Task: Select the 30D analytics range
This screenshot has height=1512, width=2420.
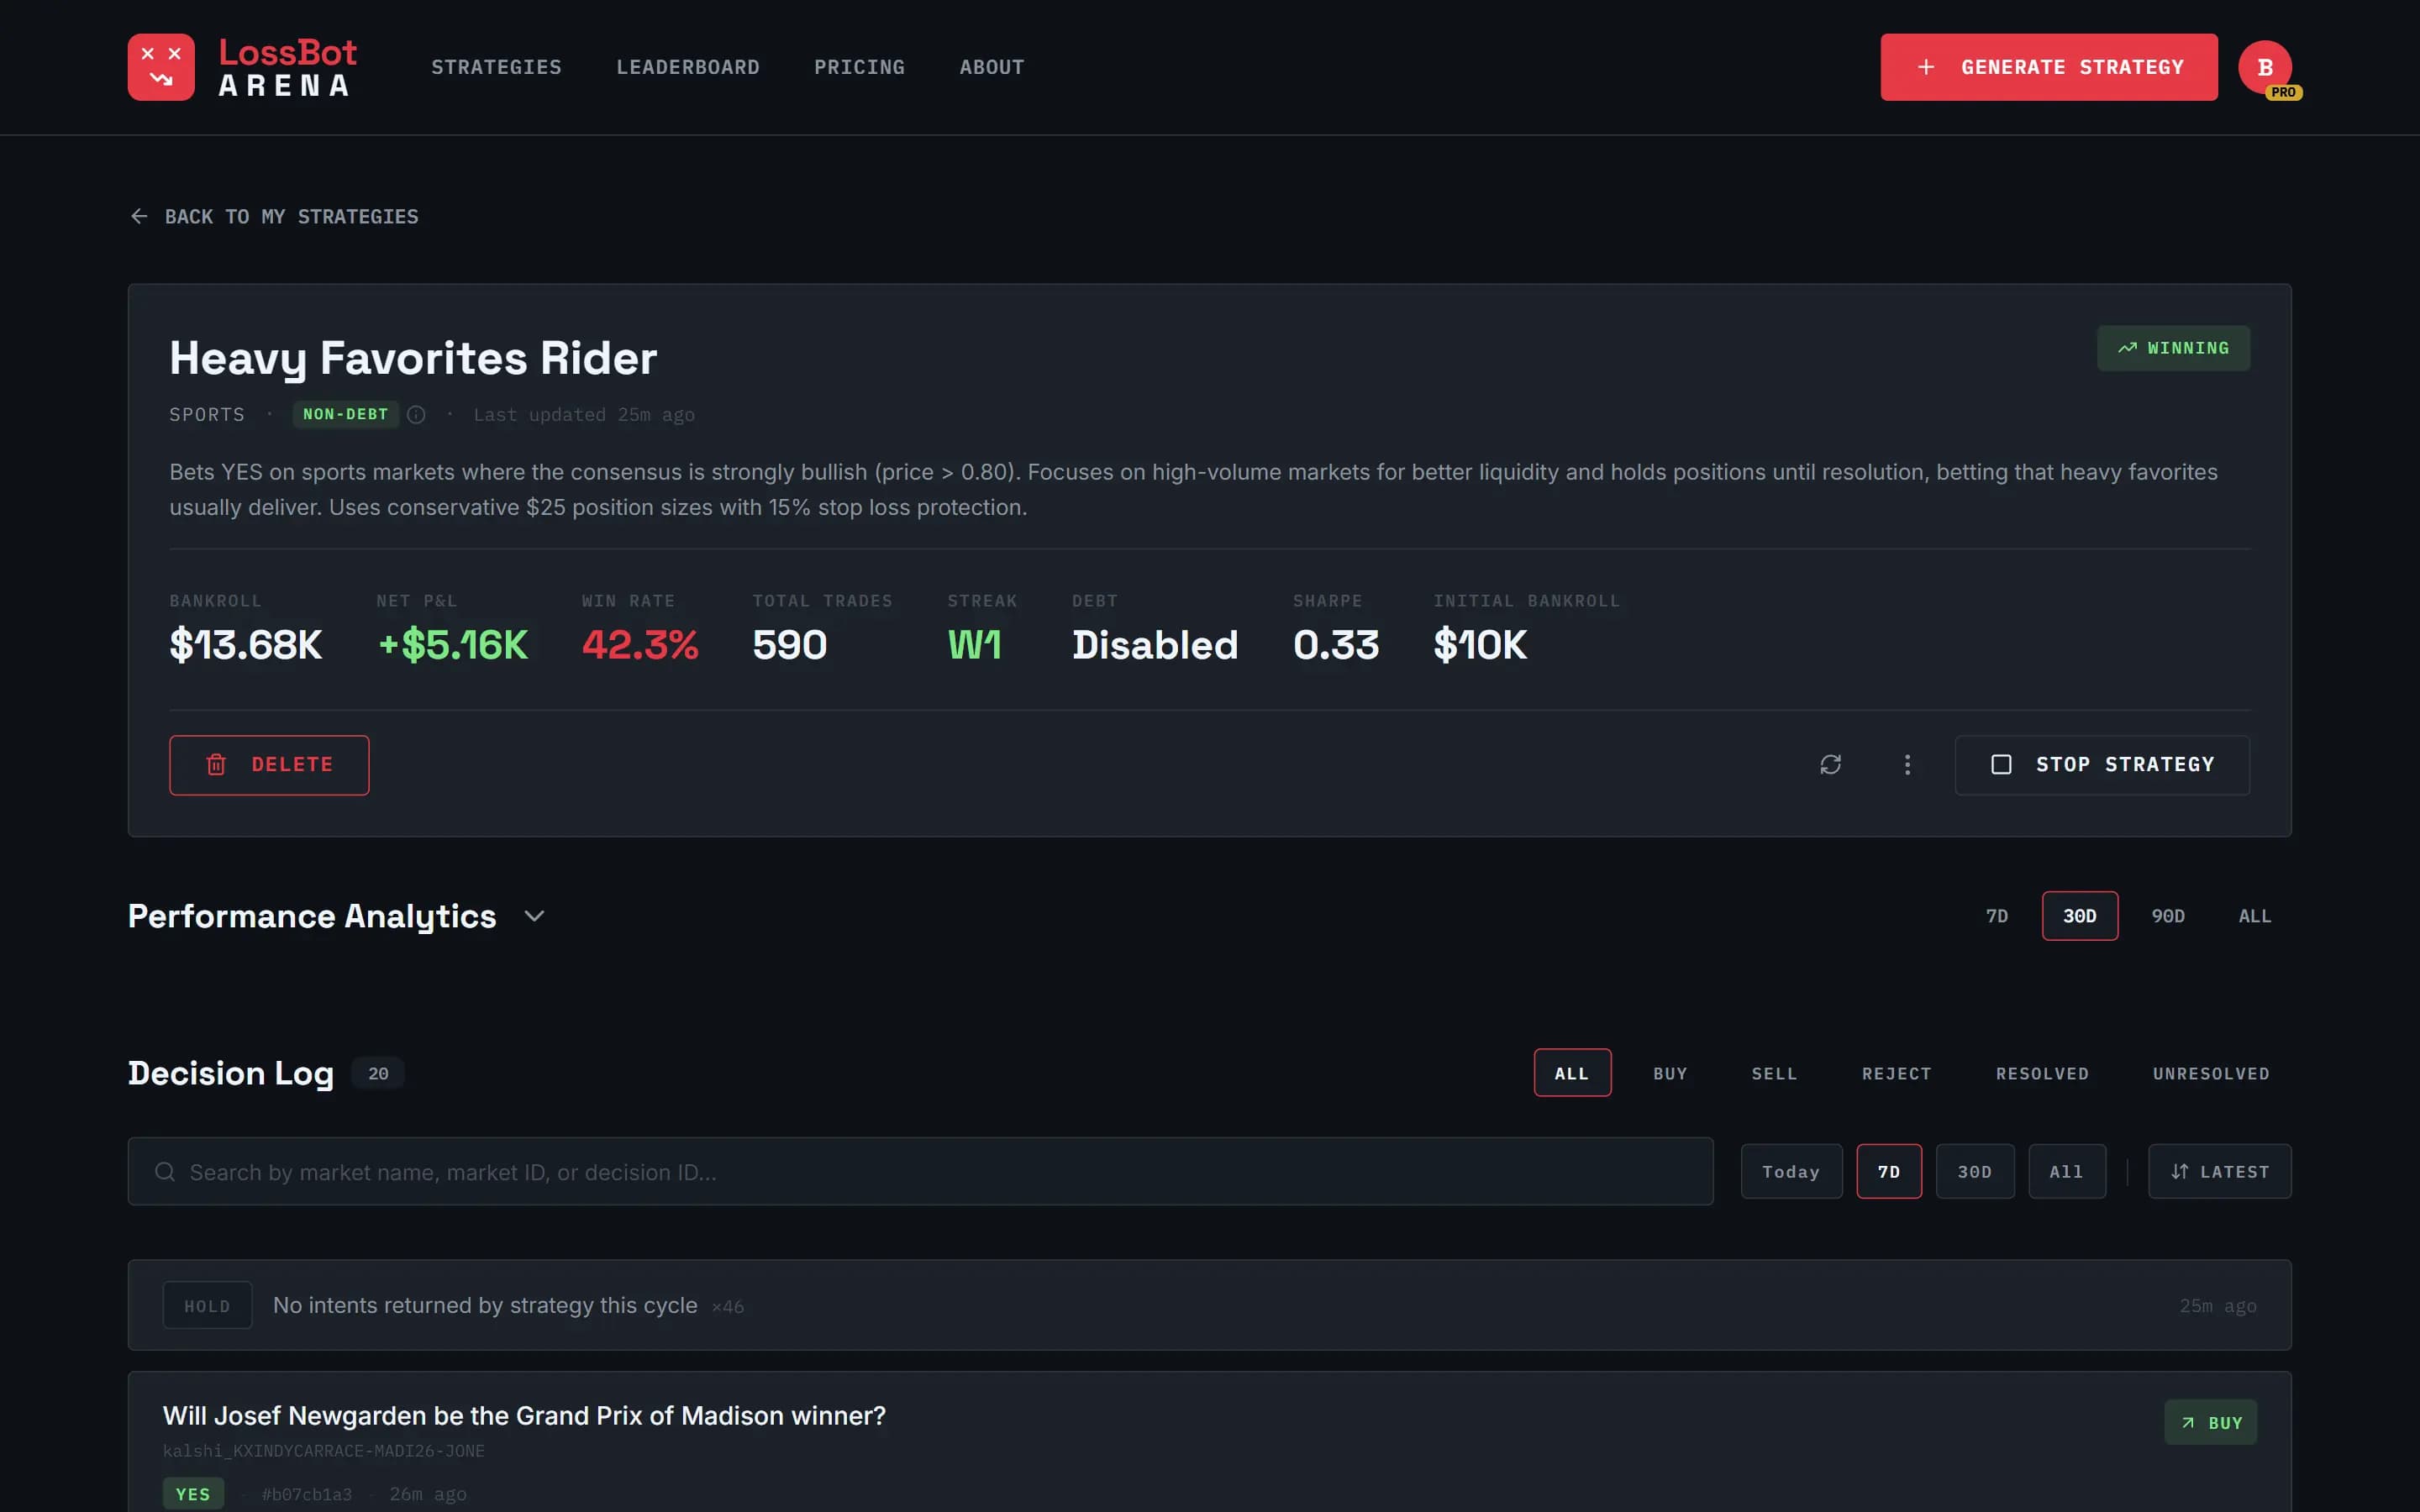Action: tap(2079, 916)
